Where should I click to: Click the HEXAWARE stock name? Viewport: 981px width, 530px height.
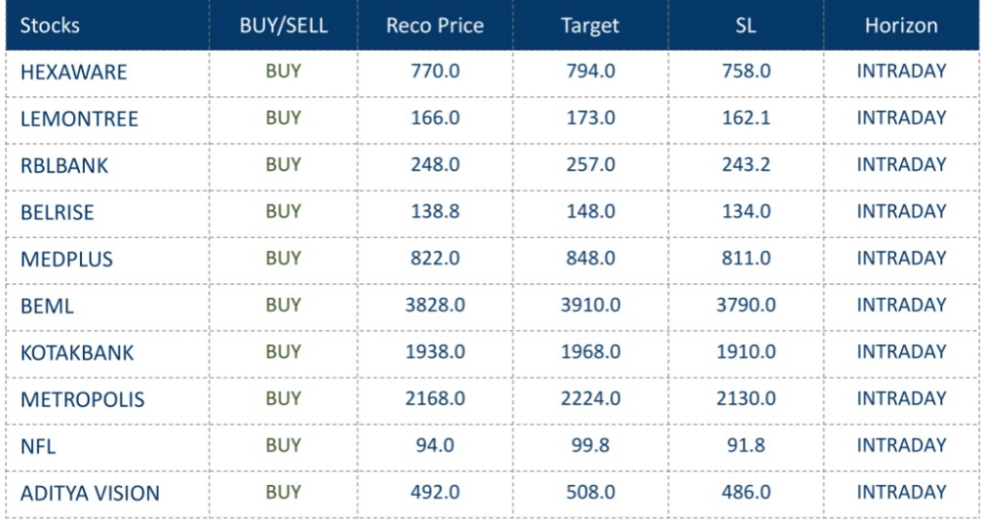pos(73,72)
